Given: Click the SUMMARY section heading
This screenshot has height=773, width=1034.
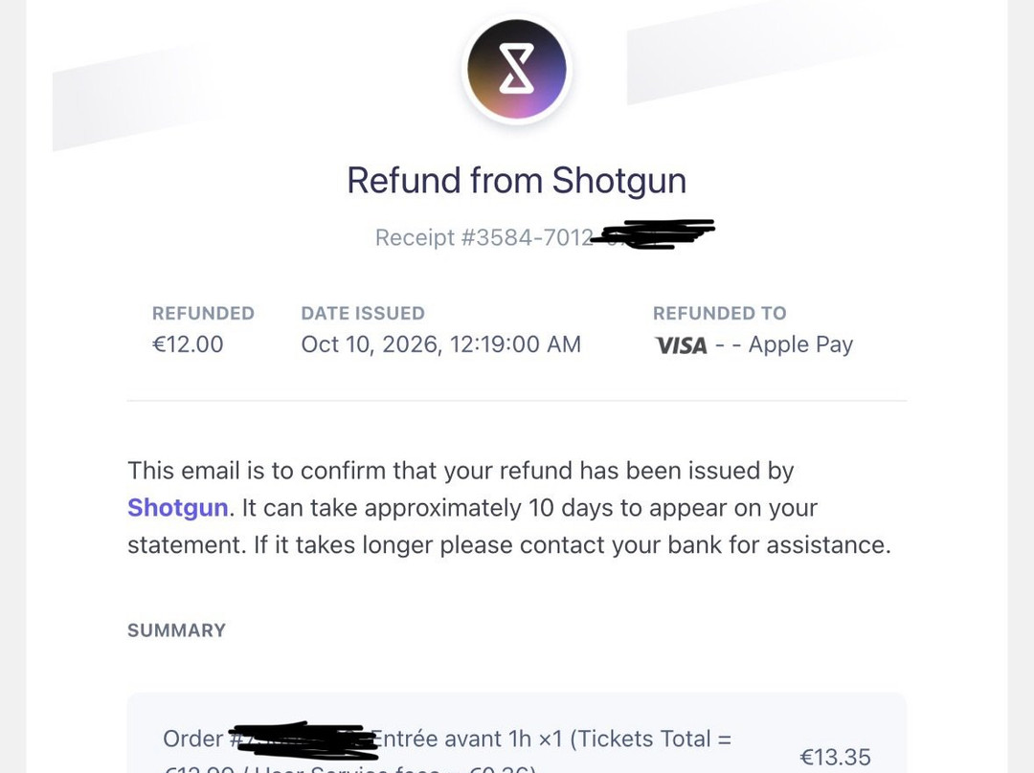Looking at the screenshot, I should point(177,630).
